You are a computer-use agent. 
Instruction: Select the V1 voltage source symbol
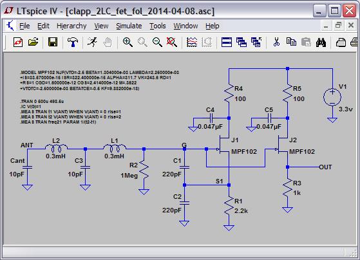332,97
